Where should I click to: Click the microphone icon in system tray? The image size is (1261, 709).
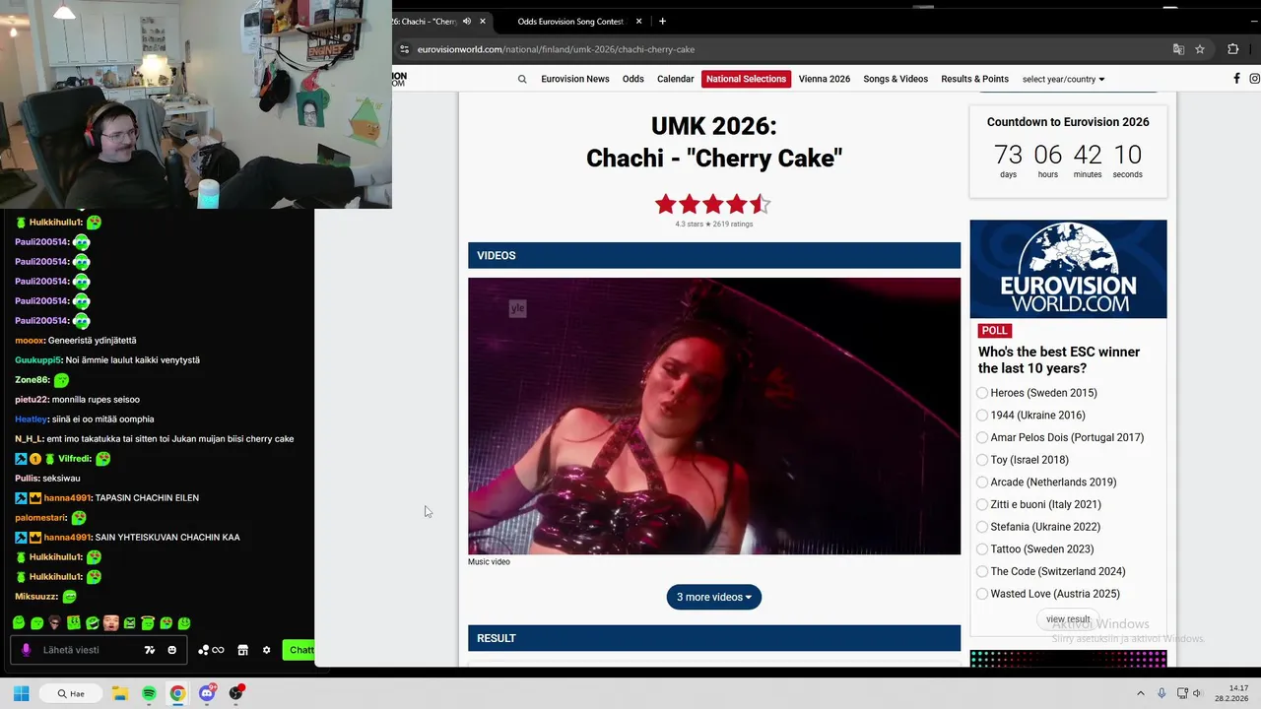(1162, 693)
